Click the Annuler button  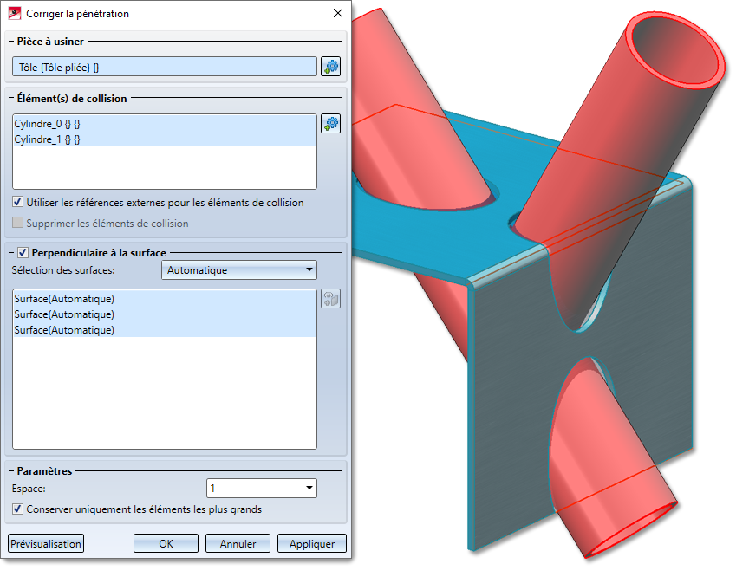point(238,544)
